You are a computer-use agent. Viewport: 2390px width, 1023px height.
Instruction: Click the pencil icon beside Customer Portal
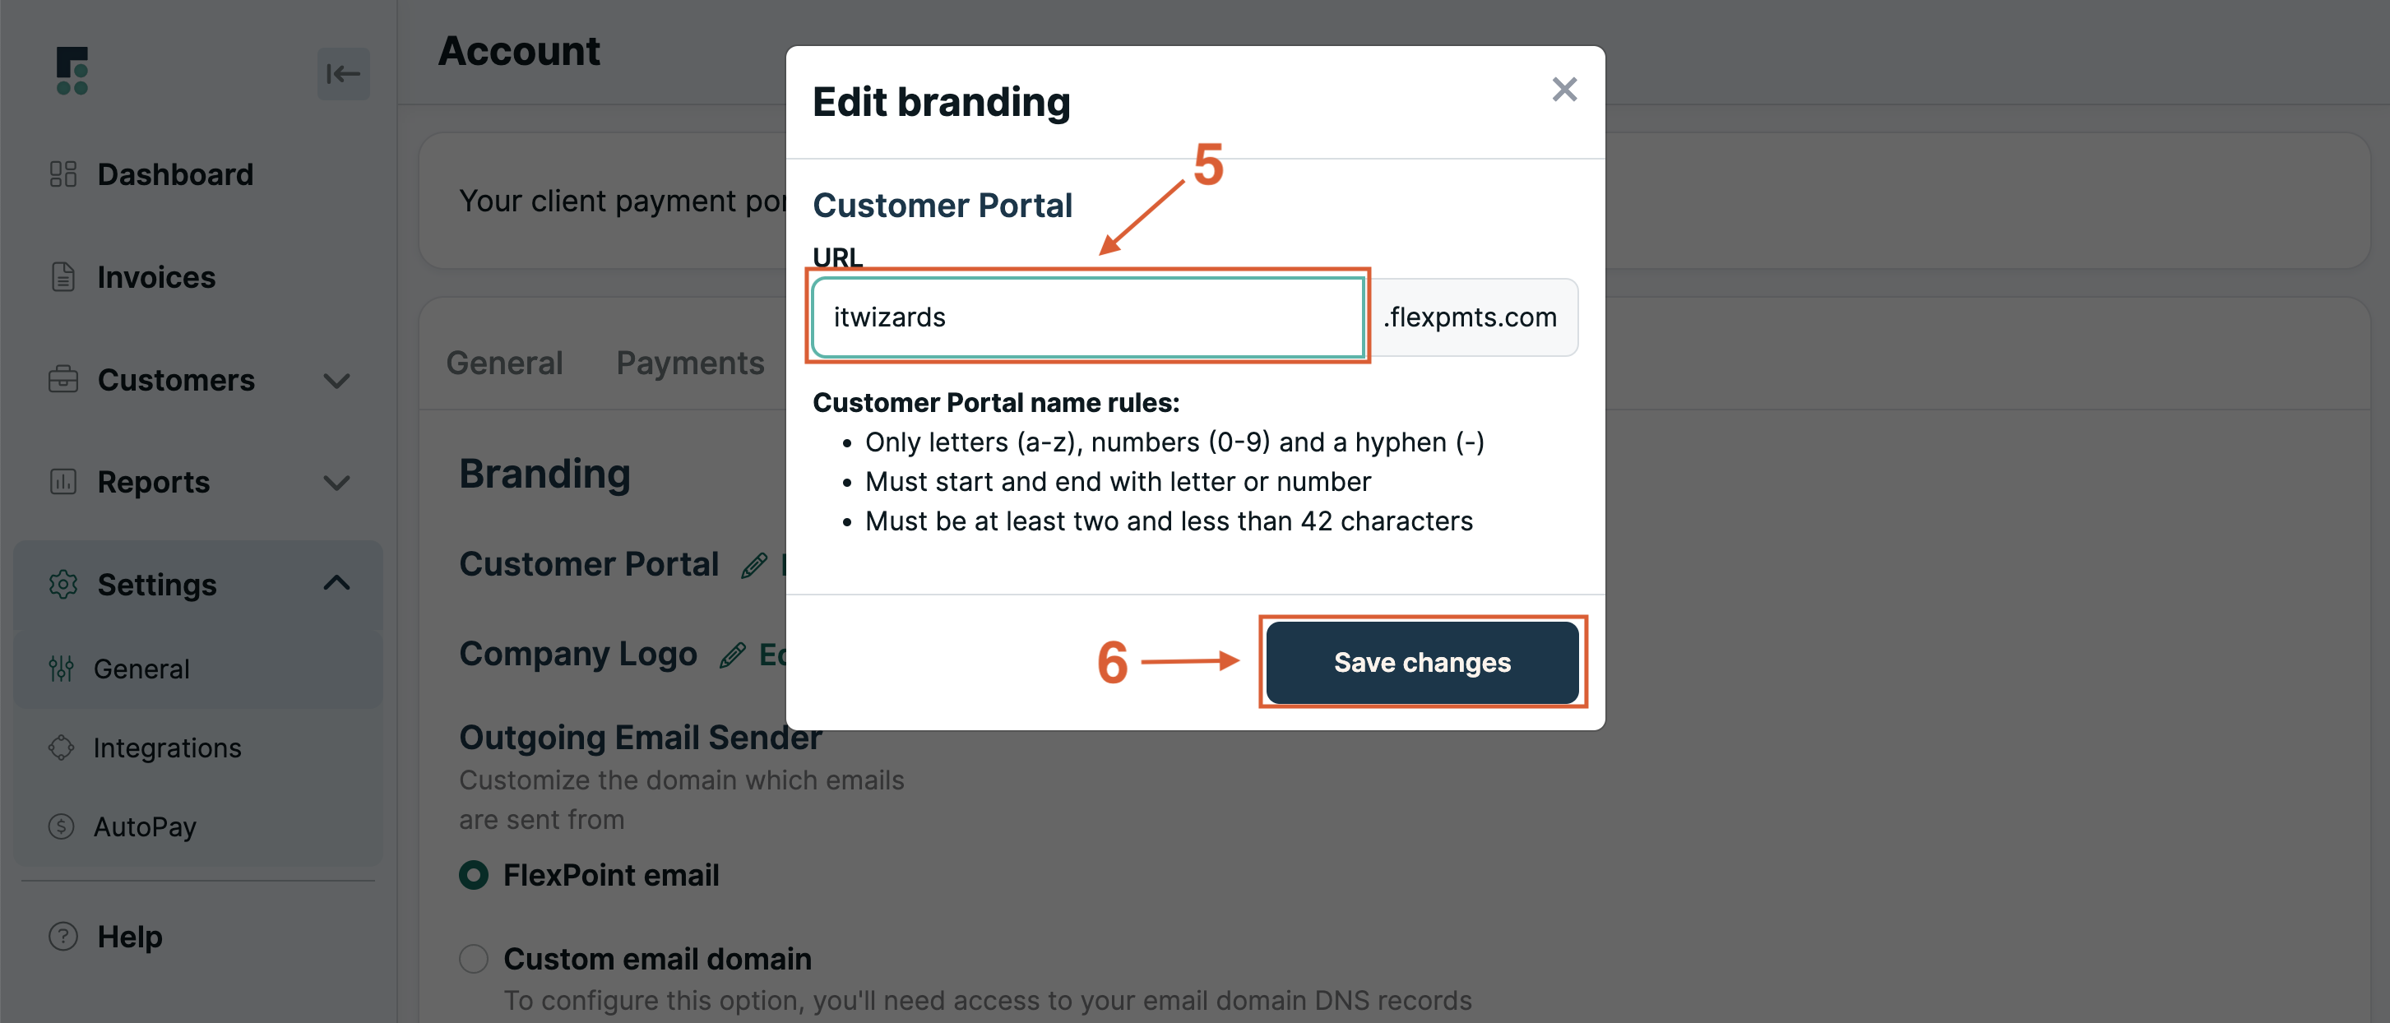coord(753,564)
